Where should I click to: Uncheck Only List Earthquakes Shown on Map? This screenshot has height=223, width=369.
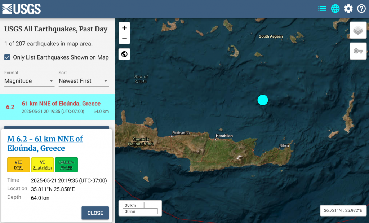[7, 57]
